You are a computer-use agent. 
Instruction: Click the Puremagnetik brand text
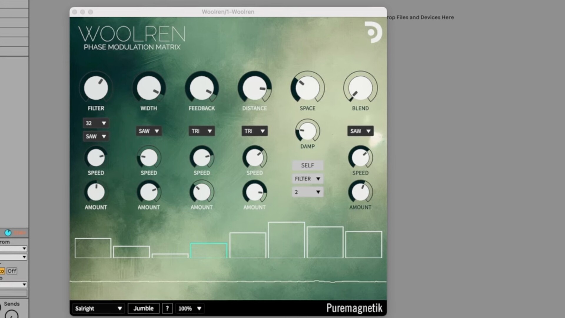pos(354,308)
